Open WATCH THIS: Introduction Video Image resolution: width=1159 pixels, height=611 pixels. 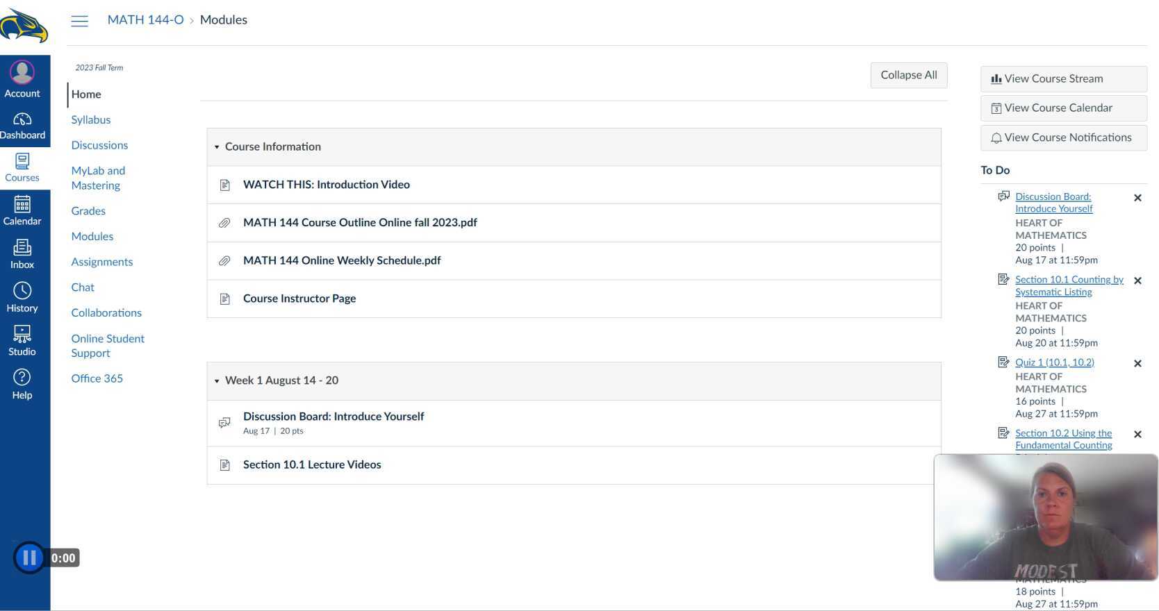(x=326, y=185)
